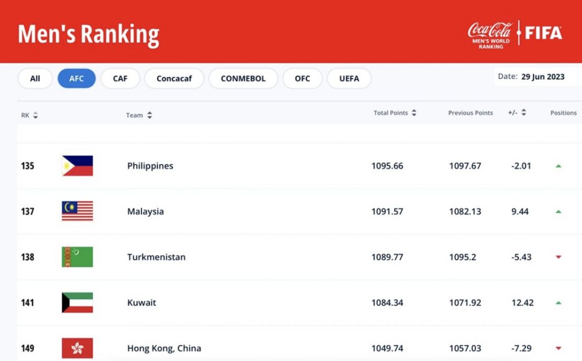Click Malaysia's green up position arrow
This screenshot has height=361, width=582.
point(558,211)
